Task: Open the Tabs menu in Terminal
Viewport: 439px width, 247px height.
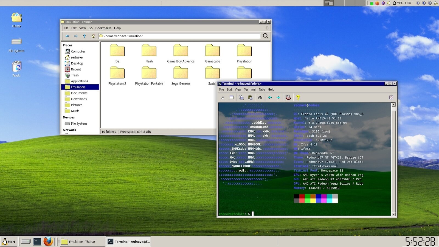Action: 262,89
